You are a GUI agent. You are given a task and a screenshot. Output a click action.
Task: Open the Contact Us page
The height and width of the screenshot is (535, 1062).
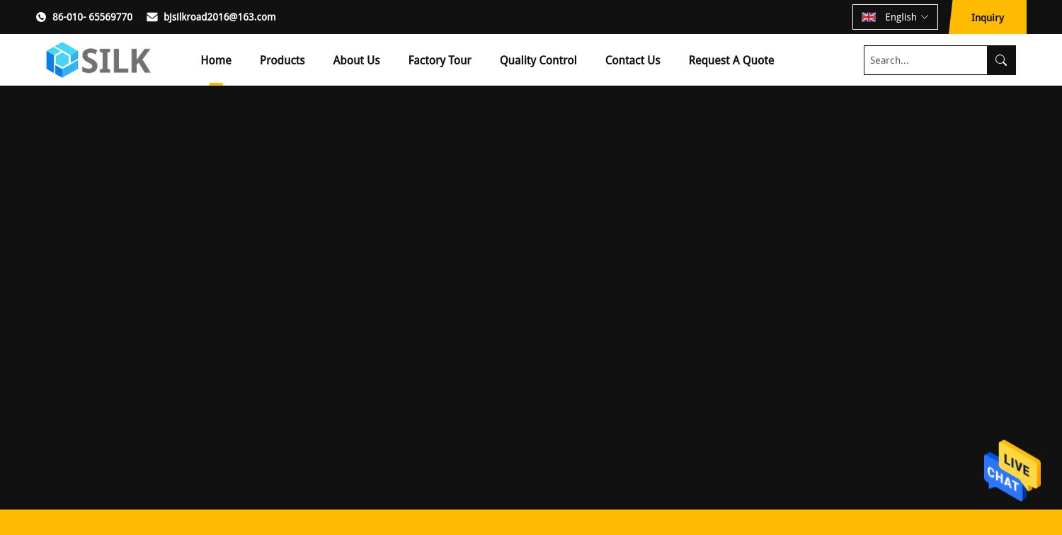(632, 60)
